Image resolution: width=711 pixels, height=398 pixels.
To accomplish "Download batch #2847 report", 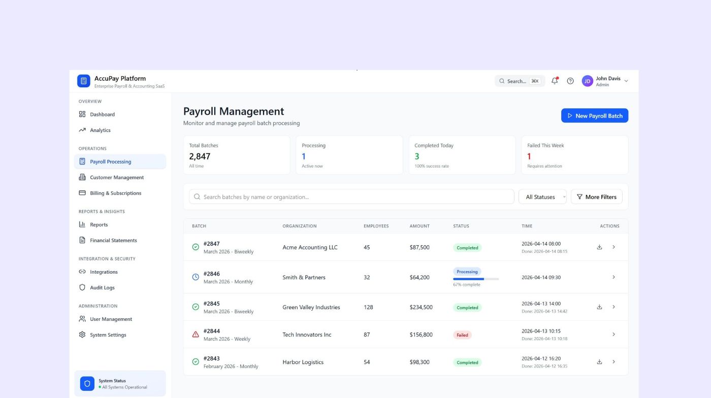I will click(x=599, y=247).
